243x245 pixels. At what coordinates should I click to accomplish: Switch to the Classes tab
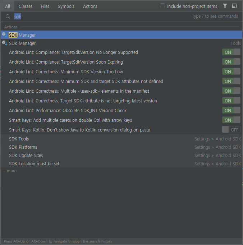26,6
